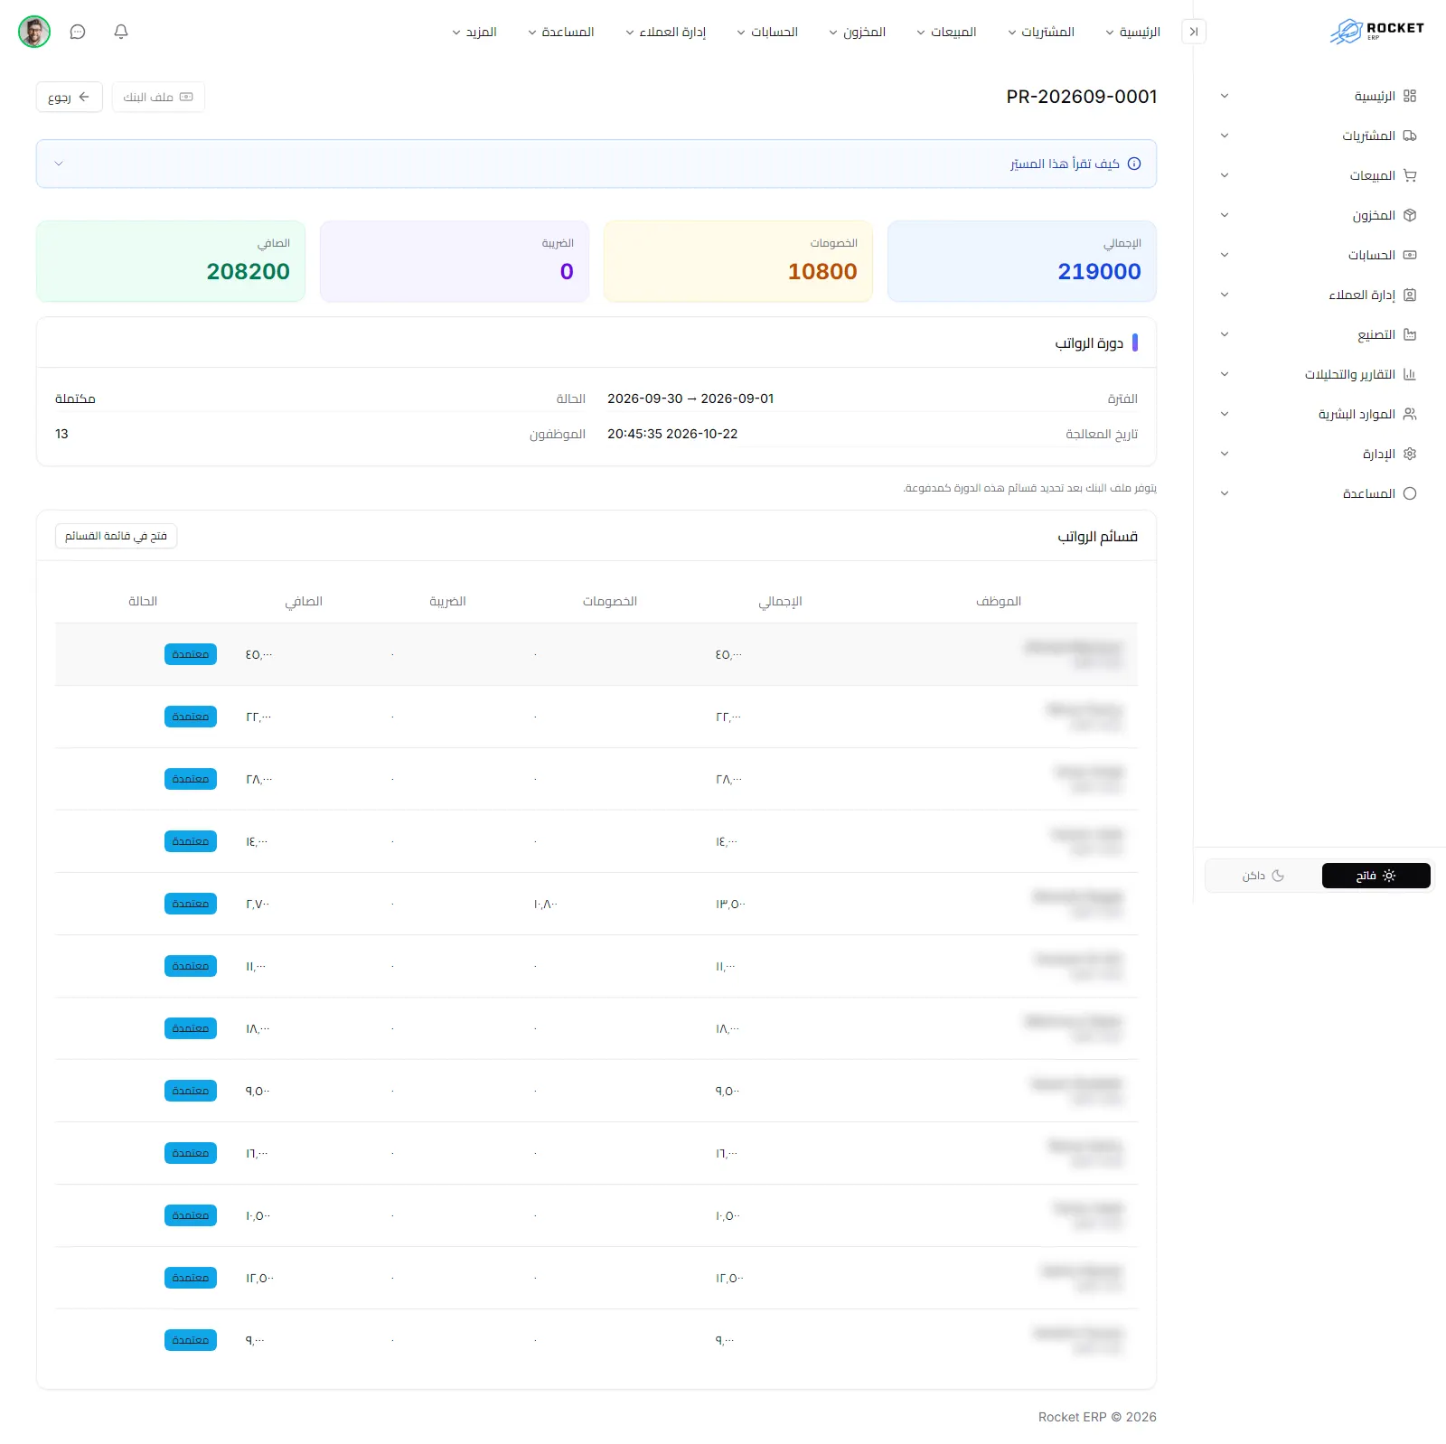Click the PR-202609-0001 page title
The width and height of the screenshot is (1446, 1444).
tap(1082, 97)
